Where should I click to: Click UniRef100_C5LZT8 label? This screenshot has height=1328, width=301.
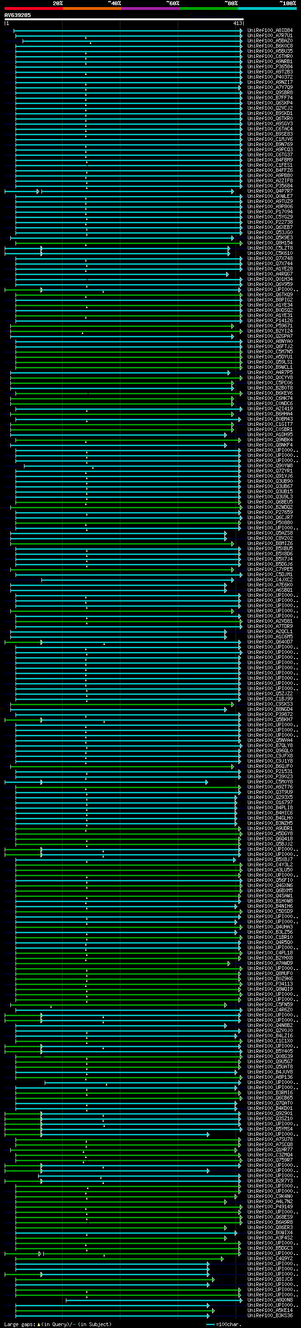(269, 248)
